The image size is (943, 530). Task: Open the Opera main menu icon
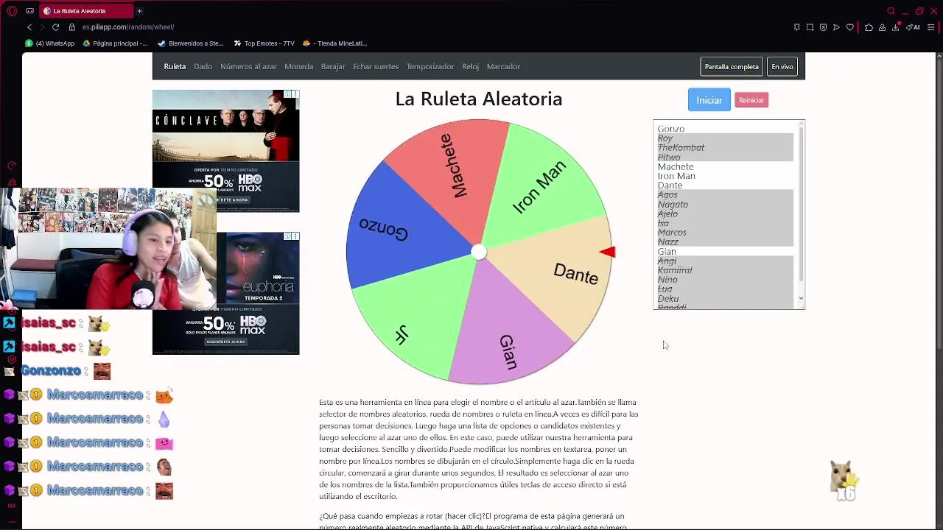(x=12, y=11)
